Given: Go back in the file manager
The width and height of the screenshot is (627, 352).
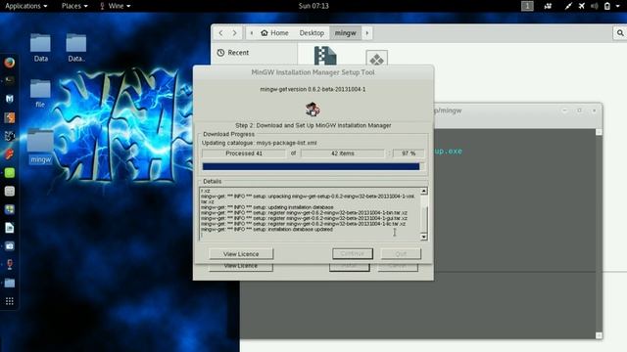Looking at the screenshot, I should [220, 33].
